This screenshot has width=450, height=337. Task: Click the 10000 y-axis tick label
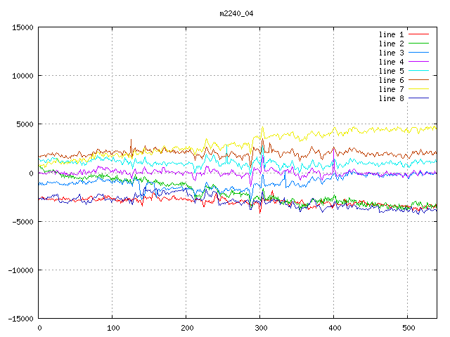point(22,76)
